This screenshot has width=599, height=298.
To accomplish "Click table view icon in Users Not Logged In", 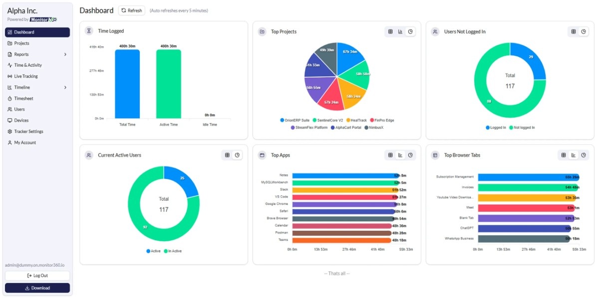I will pos(574,31).
